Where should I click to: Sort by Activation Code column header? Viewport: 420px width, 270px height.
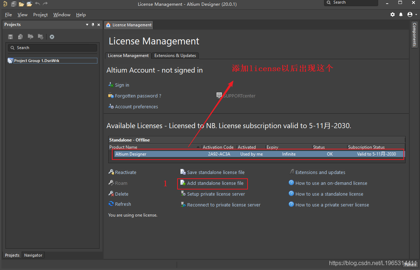coord(219,147)
